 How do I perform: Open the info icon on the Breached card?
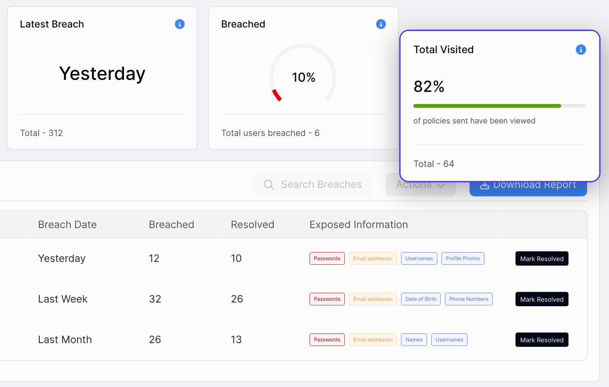(381, 24)
